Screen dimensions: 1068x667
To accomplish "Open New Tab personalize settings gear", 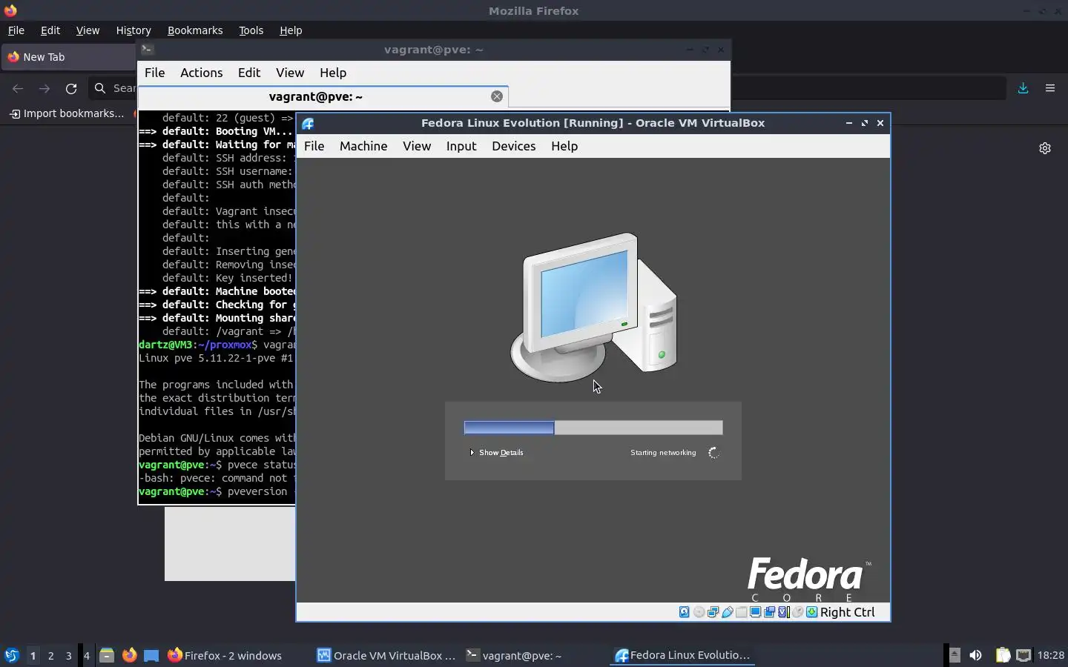I will (1045, 148).
